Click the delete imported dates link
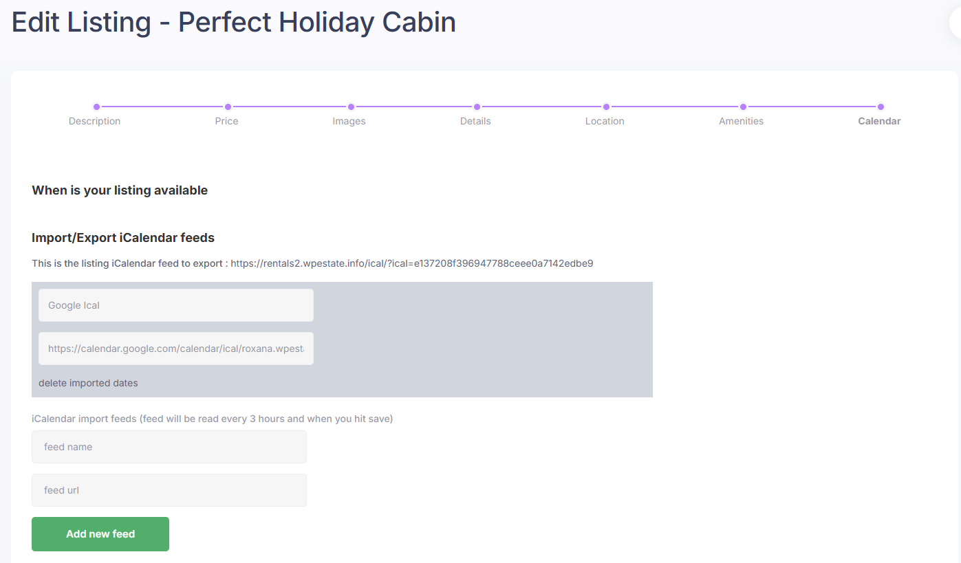The height and width of the screenshot is (563, 961). tap(88, 383)
